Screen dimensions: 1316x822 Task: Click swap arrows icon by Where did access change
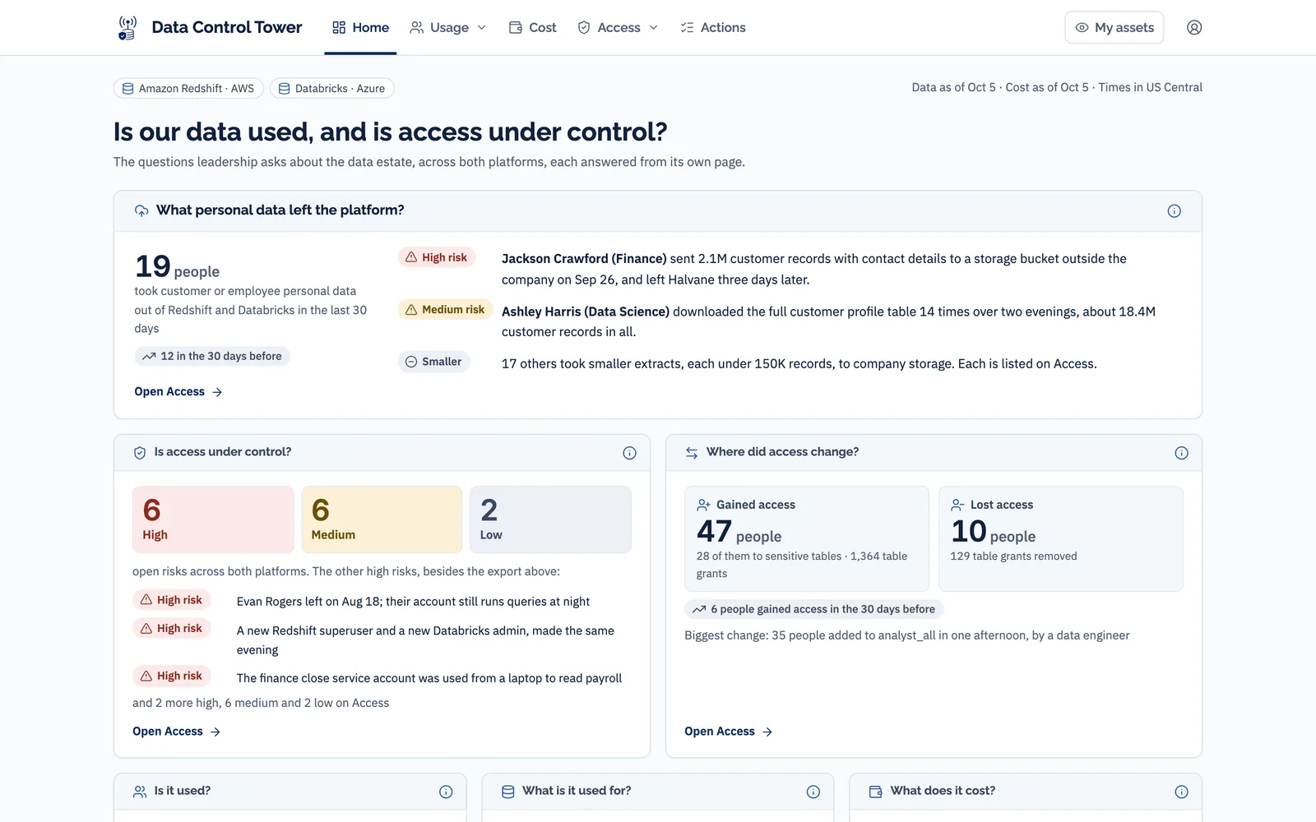click(x=692, y=453)
